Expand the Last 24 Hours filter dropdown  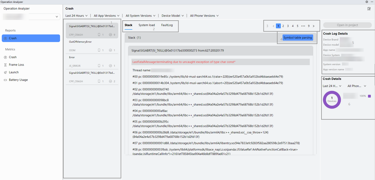tap(76, 16)
